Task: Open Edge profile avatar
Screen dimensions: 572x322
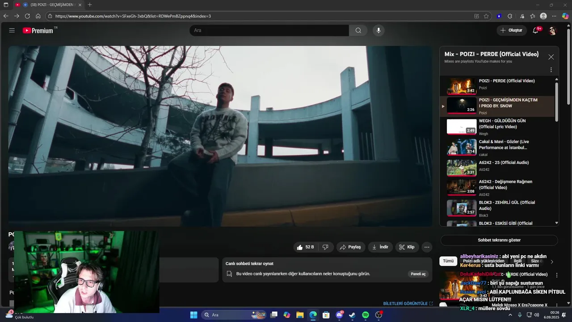Action: point(543,16)
